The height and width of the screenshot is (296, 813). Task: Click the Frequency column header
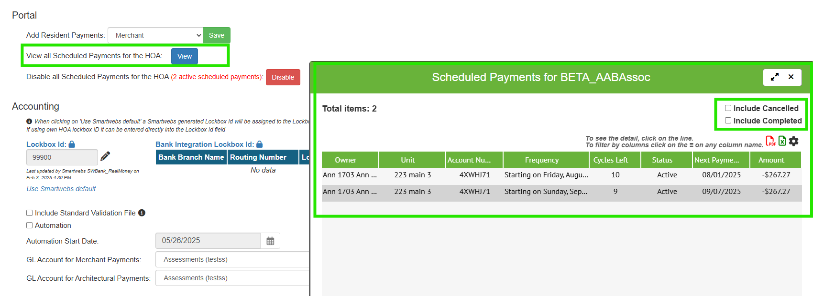[x=541, y=160]
